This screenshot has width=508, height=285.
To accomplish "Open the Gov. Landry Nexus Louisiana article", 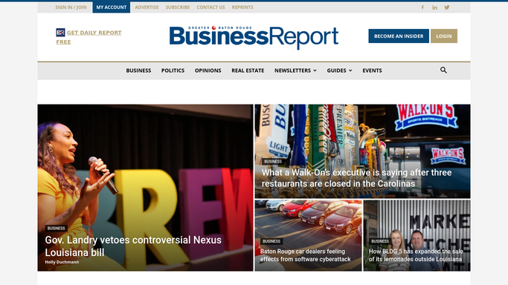I will (x=133, y=246).
